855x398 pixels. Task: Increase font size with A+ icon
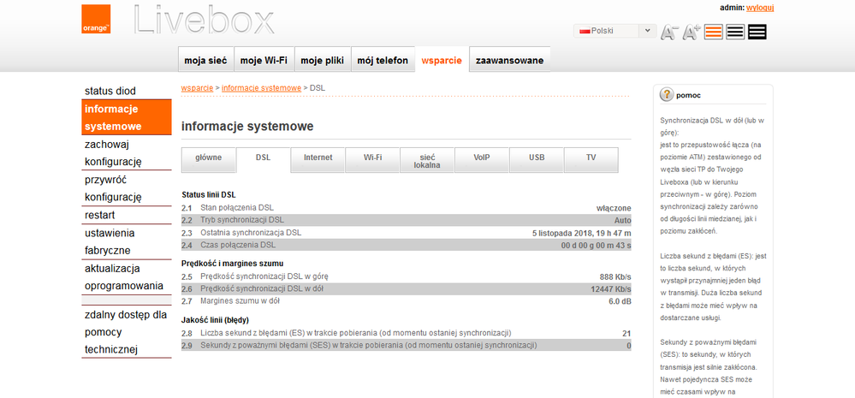[692, 32]
